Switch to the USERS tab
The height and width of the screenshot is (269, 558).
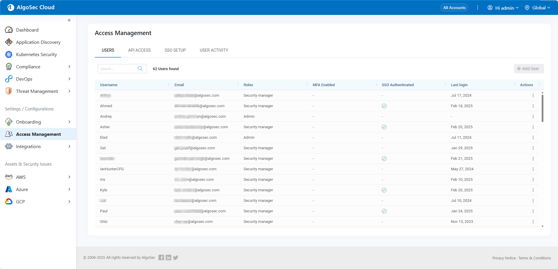click(x=108, y=50)
